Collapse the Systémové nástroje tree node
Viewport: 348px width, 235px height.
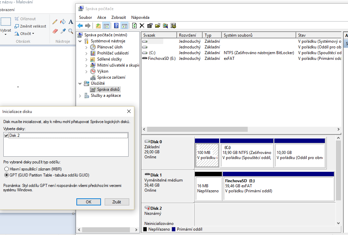pyautogui.click(x=80, y=41)
